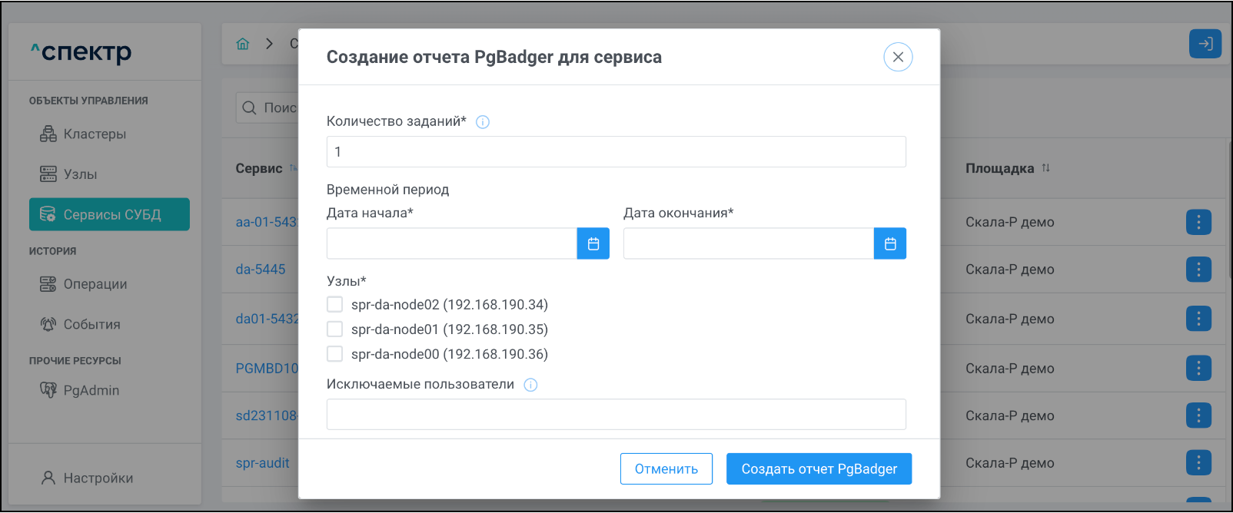The height and width of the screenshot is (513, 1233).
Task: Open service link spr-audit
Action: [x=263, y=463]
